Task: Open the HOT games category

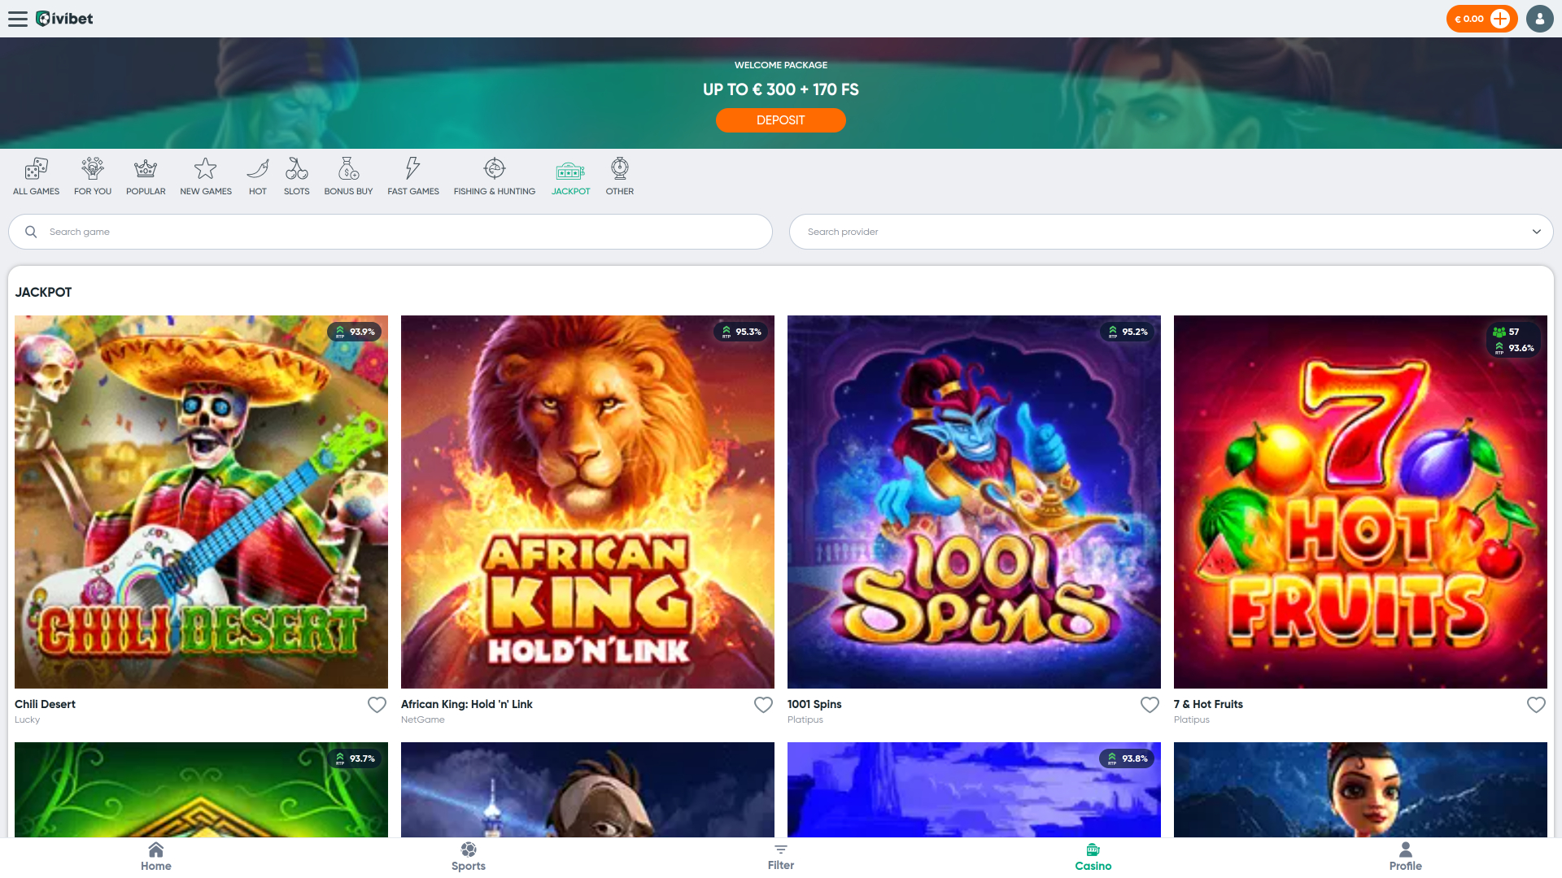Action: pos(257,176)
